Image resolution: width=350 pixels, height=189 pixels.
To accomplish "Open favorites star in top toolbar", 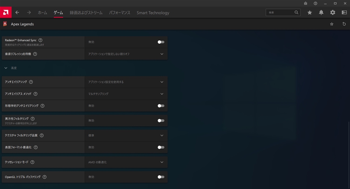I will click(x=310, y=13).
